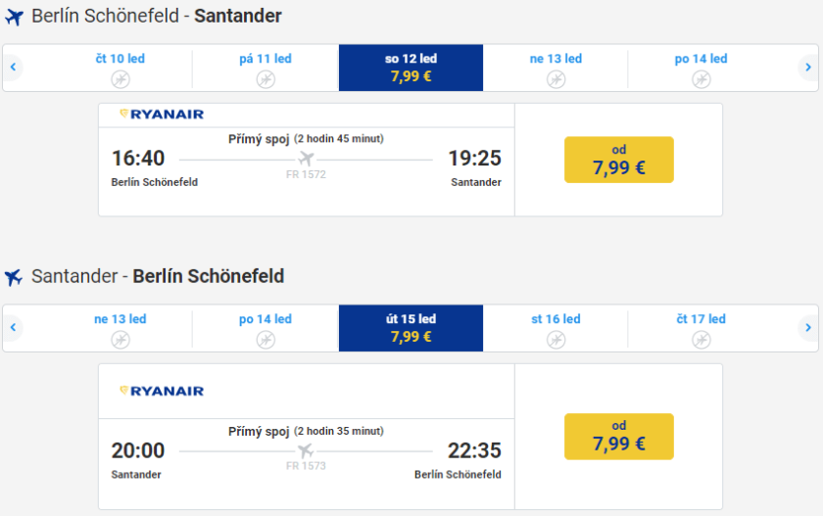Click the Ryanair logo on the return flight
This screenshot has height=516, width=823.
tap(162, 391)
